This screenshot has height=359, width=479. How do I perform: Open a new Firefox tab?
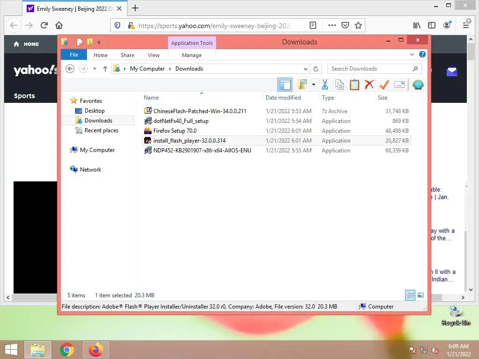pyautogui.click(x=135, y=8)
